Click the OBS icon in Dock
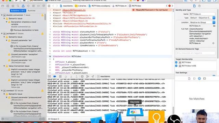Viewport: 219px width, 123px height. (x=174, y=119)
